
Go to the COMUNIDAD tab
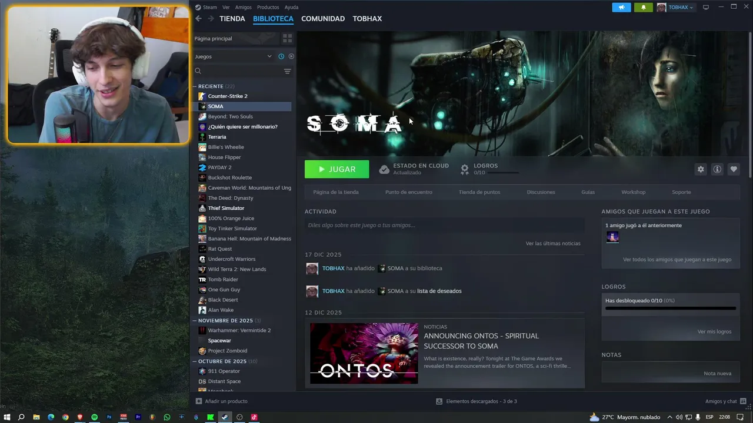(323, 19)
